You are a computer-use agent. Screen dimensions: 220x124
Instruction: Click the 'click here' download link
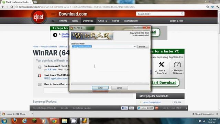coord(51,69)
